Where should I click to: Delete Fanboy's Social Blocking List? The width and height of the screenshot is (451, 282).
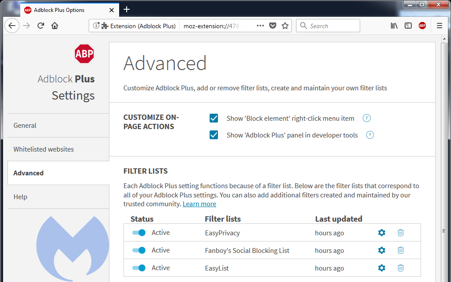(x=401, y=250)
